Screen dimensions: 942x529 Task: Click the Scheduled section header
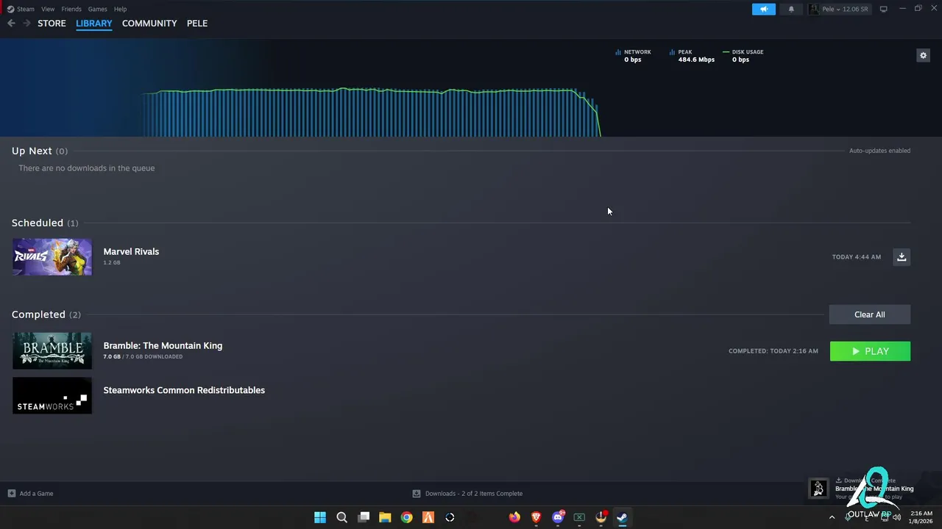[45, 223]
